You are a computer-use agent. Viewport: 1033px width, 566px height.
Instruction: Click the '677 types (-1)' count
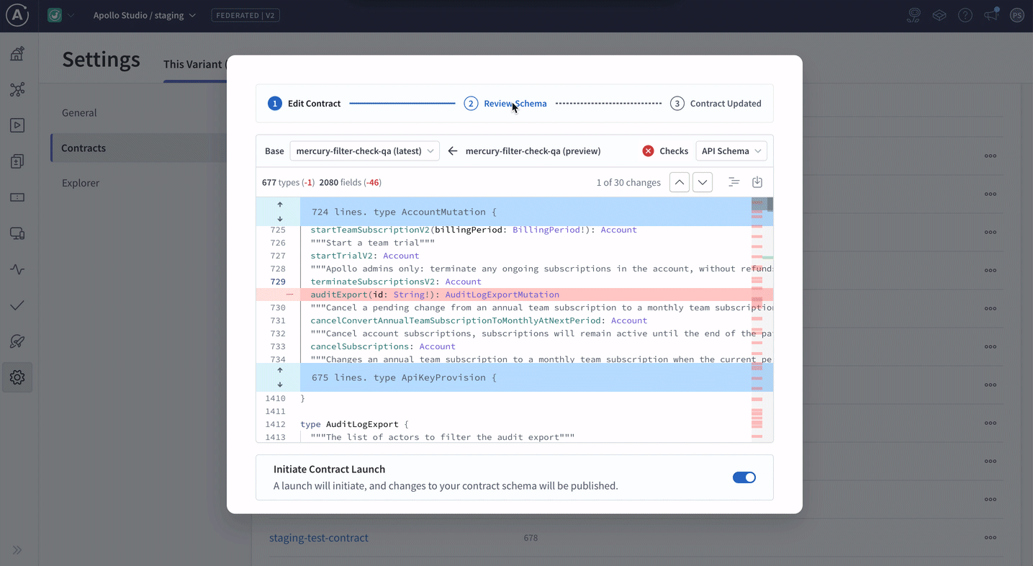pos(288,183)
